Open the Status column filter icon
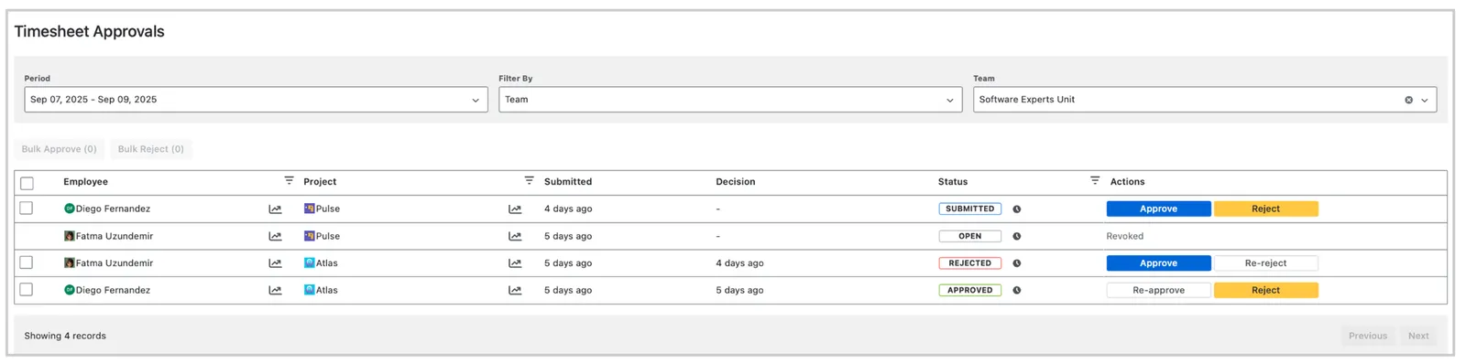Screen dimensions: 1466x364 1095,181
